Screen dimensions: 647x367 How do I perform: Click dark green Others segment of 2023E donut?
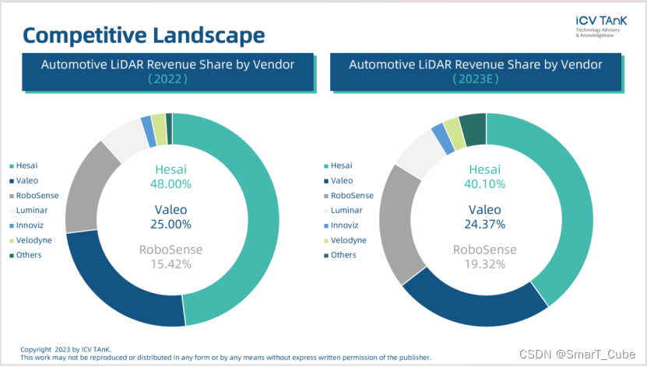[473, 130]
